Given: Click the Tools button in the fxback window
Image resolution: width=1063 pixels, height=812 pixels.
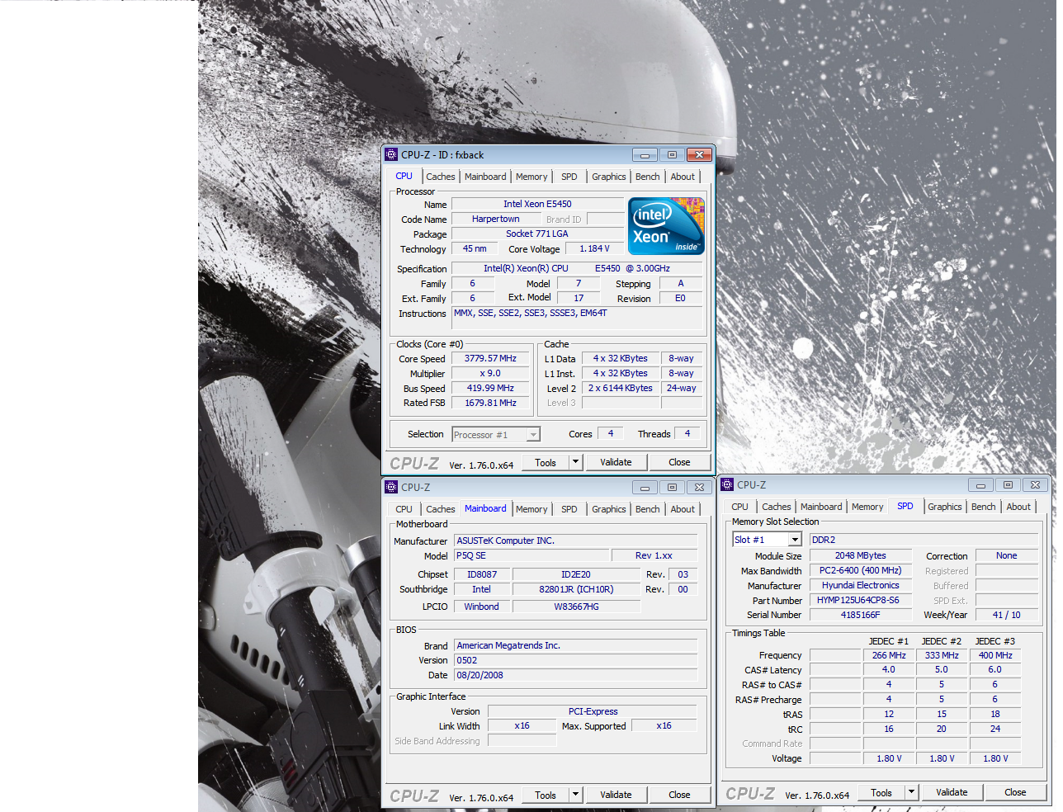Looking at the screenshot, I should (546, 462).
